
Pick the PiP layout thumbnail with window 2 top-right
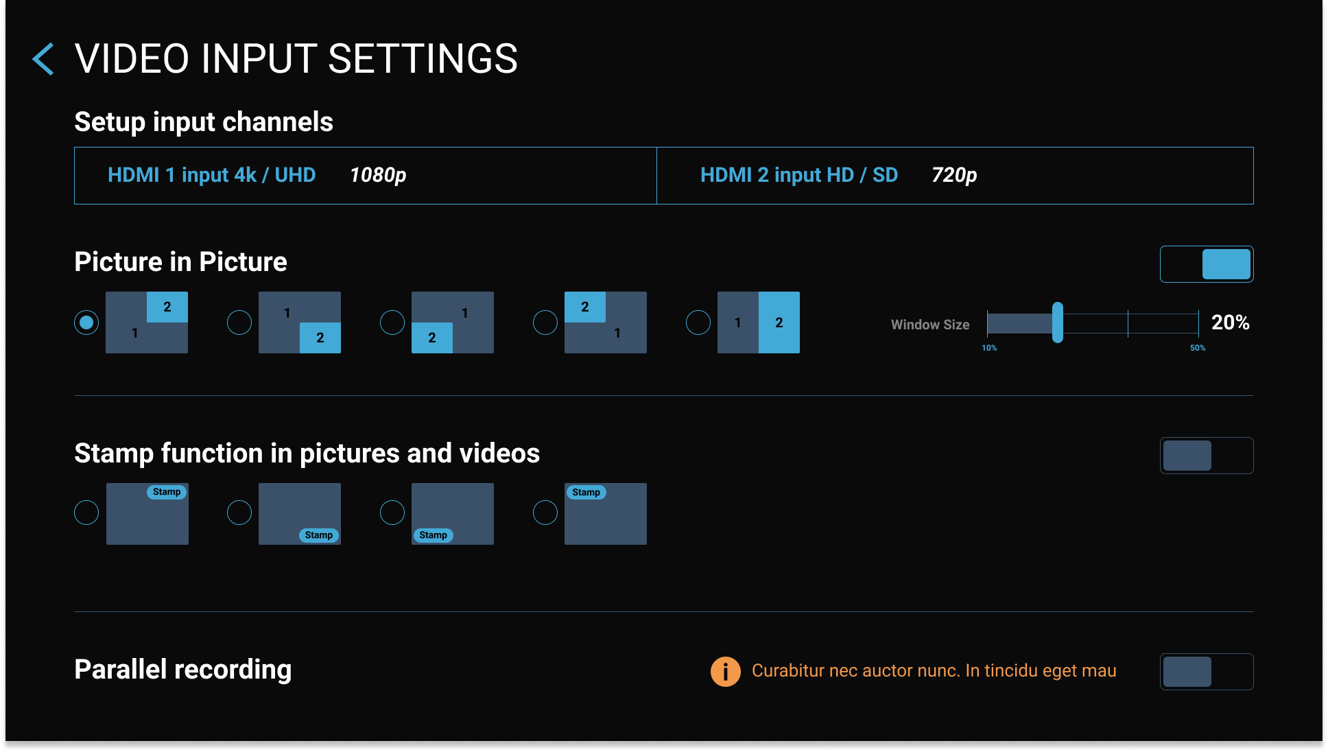pyautogui.click(x=147, y=322)
